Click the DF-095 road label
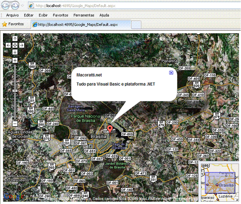 [x=80, y=138]
